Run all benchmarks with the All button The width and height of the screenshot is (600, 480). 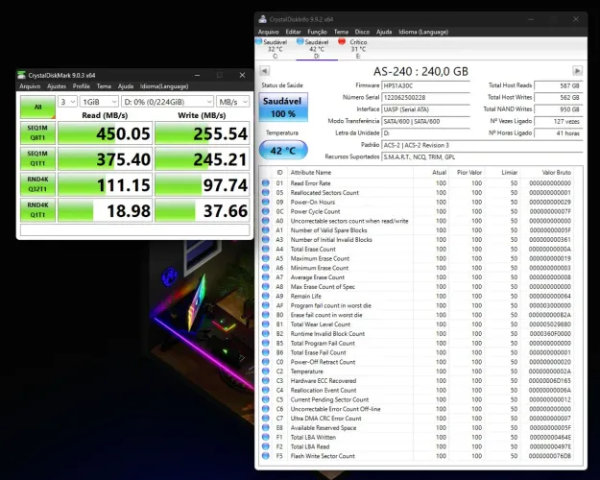pos(37,107)
